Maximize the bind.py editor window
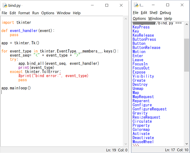 tap(106, 5)
